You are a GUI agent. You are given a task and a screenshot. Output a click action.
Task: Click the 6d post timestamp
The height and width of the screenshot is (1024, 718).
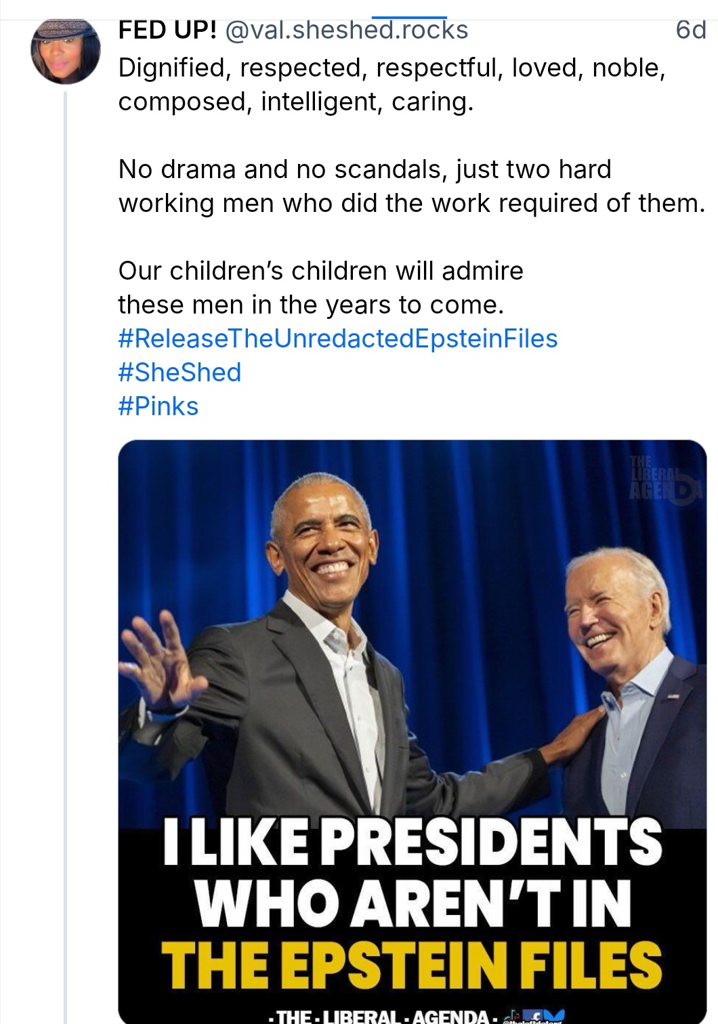691,30
